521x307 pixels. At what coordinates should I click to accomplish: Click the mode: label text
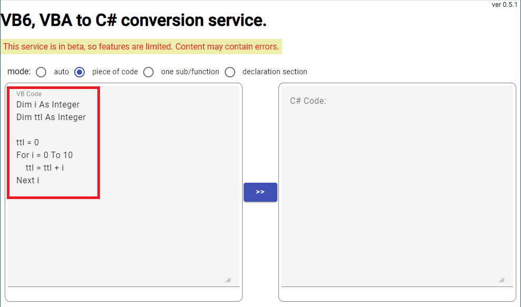point(19,72)
